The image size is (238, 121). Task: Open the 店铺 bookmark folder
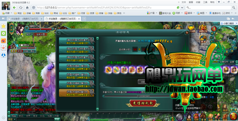pyautogui.click(x=27, y=13)
